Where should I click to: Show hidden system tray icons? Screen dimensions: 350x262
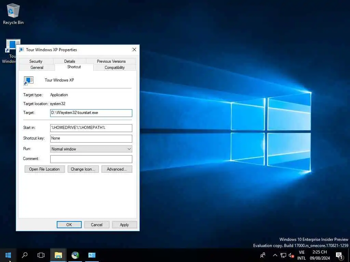[275, 255]
